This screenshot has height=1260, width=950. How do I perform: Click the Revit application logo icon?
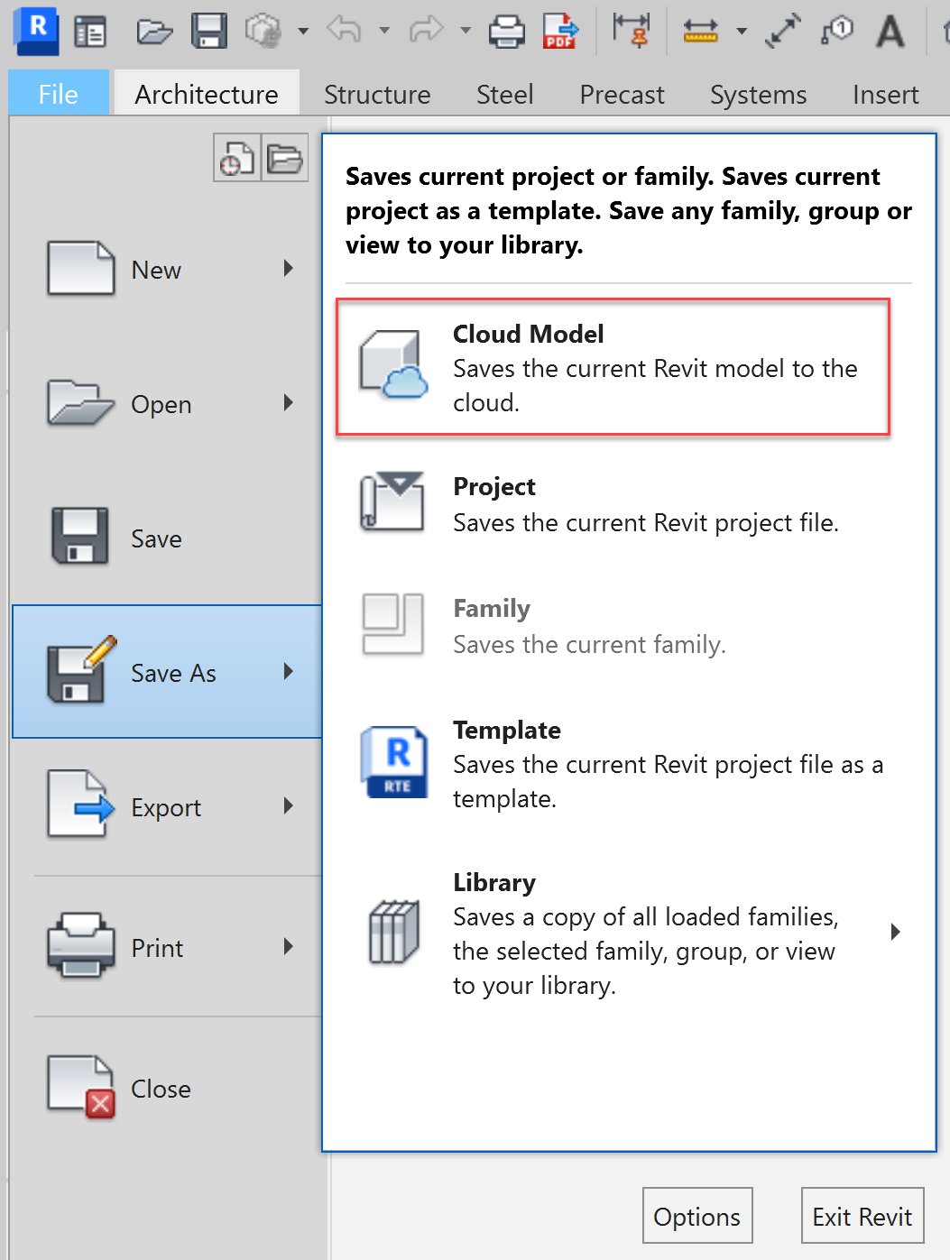pyautogui.click(x=36, y=28)
